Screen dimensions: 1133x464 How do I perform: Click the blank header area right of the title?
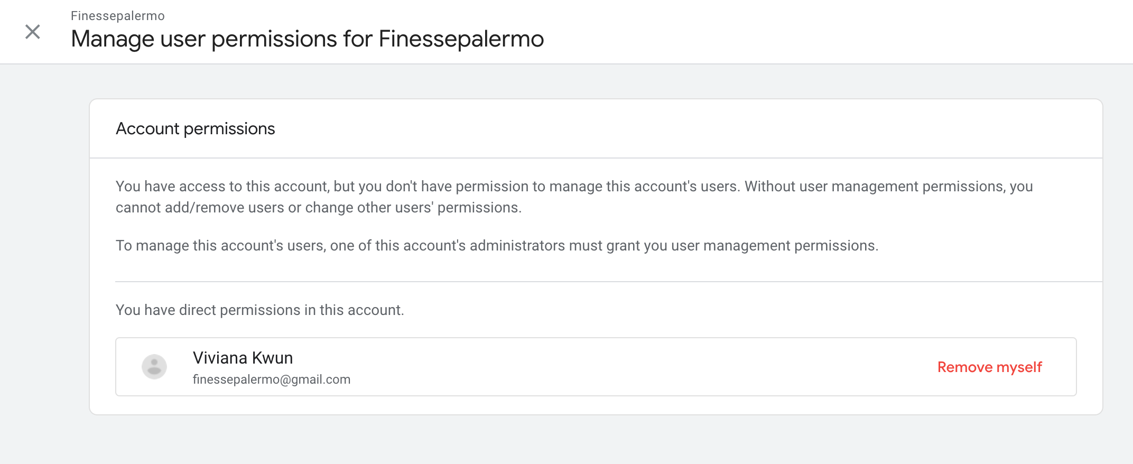point(835,32)
